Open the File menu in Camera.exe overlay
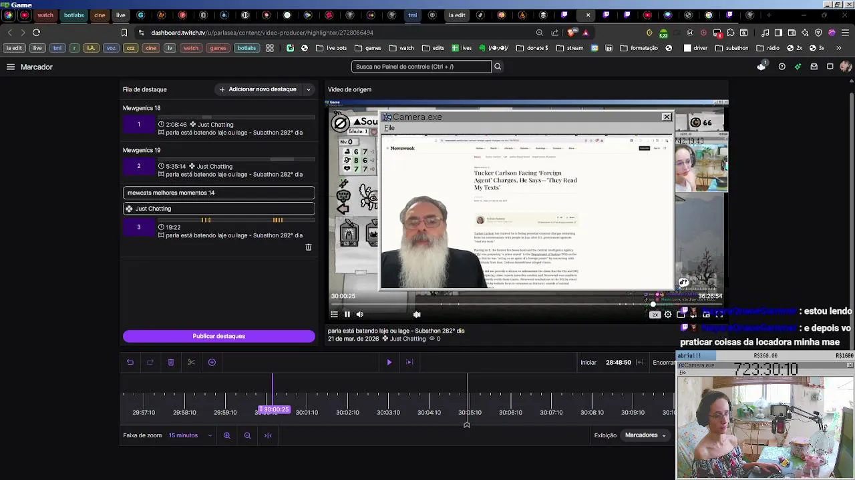The height and width of the screenshot is (480, 855). pos(389,128)
